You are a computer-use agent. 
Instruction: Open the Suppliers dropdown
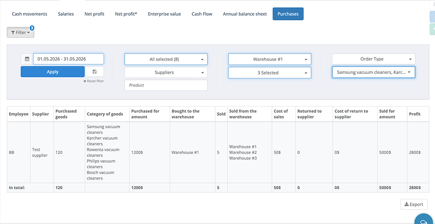click(166, 72)
